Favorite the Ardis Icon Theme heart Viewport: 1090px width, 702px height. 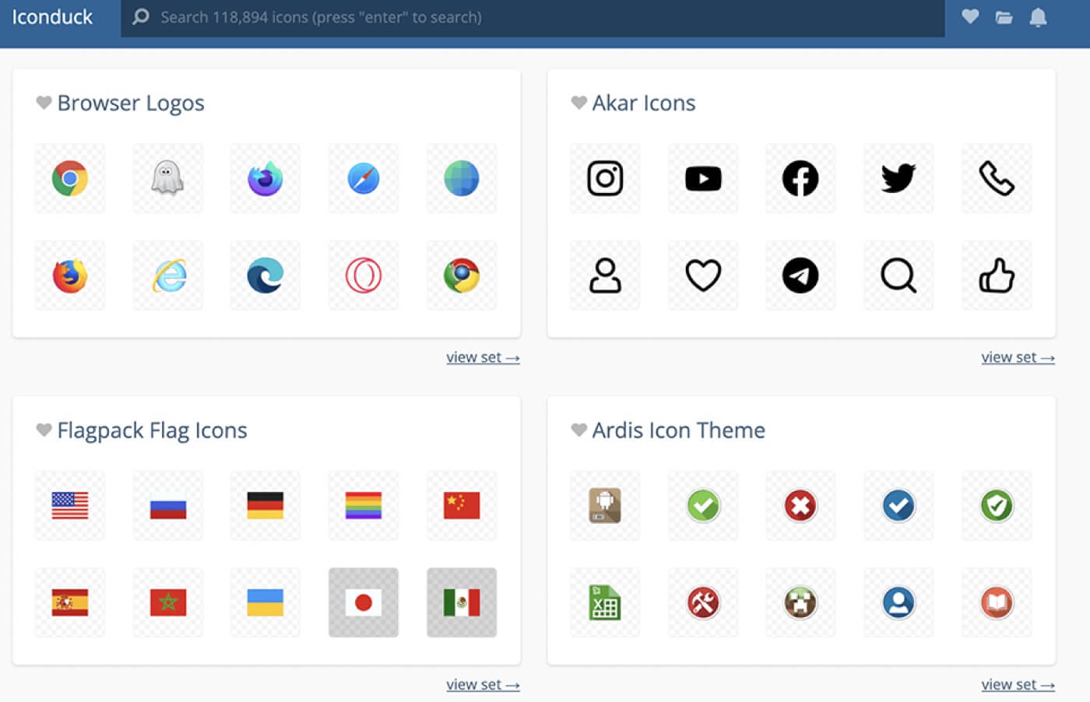click(x=578, y=430)
